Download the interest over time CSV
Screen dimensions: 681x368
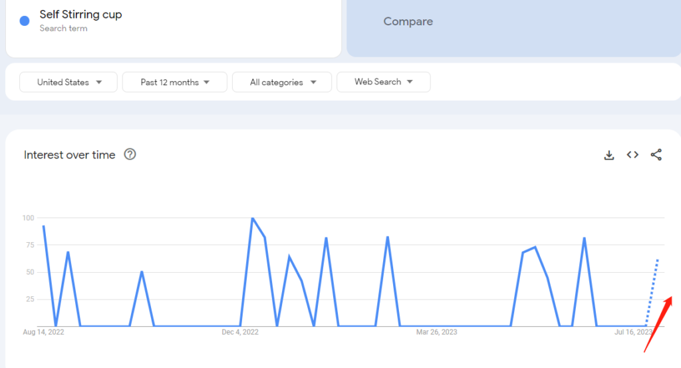pyautogui.click(x=609, y=155)
